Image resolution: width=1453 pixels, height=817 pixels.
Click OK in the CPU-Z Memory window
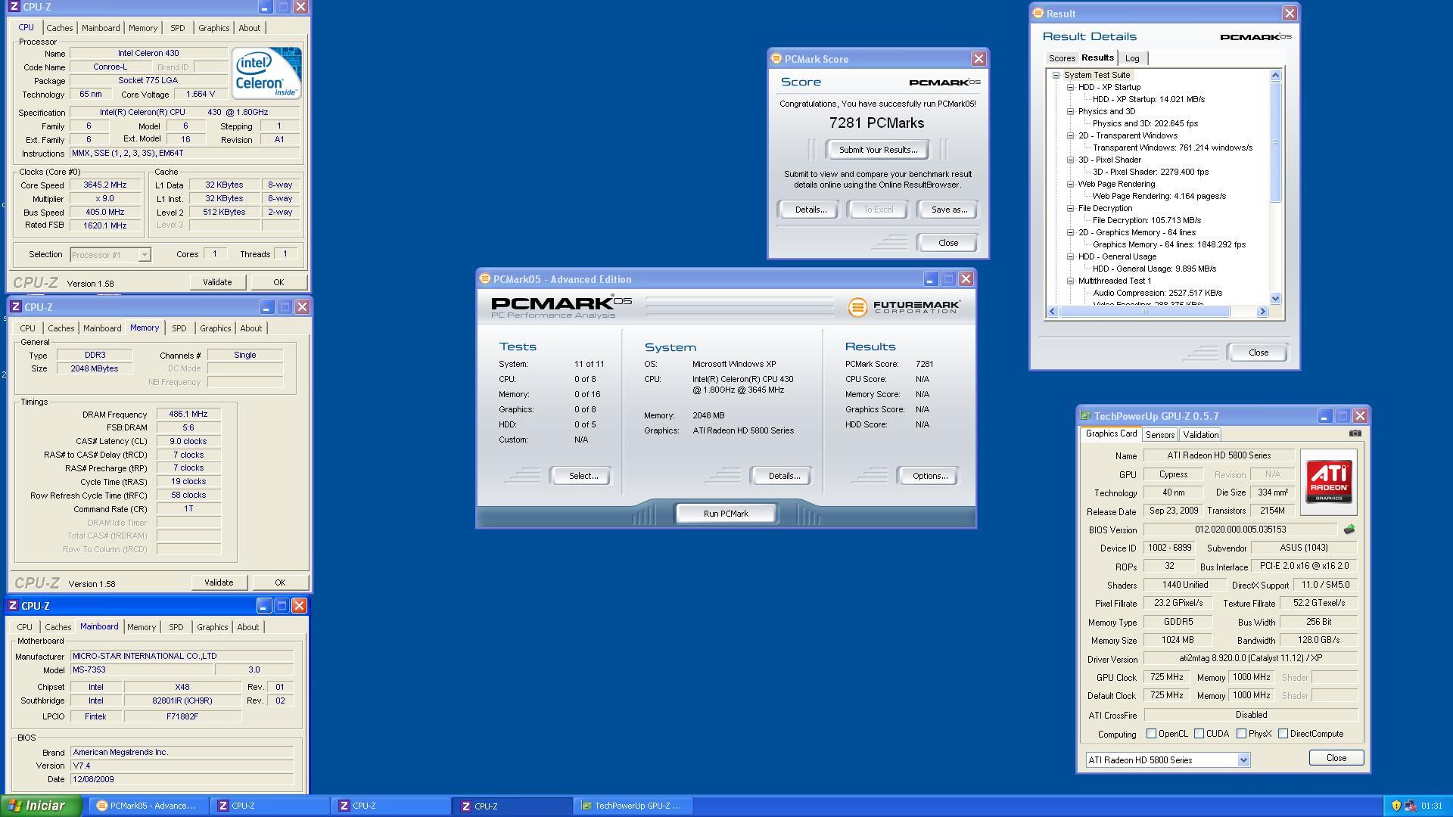(280, 582)
